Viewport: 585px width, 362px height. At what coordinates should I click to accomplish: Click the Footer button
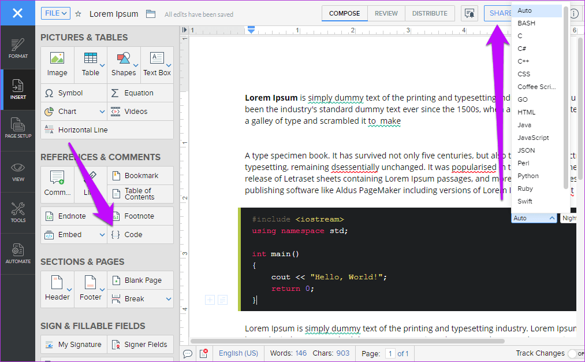pos(90,289)
